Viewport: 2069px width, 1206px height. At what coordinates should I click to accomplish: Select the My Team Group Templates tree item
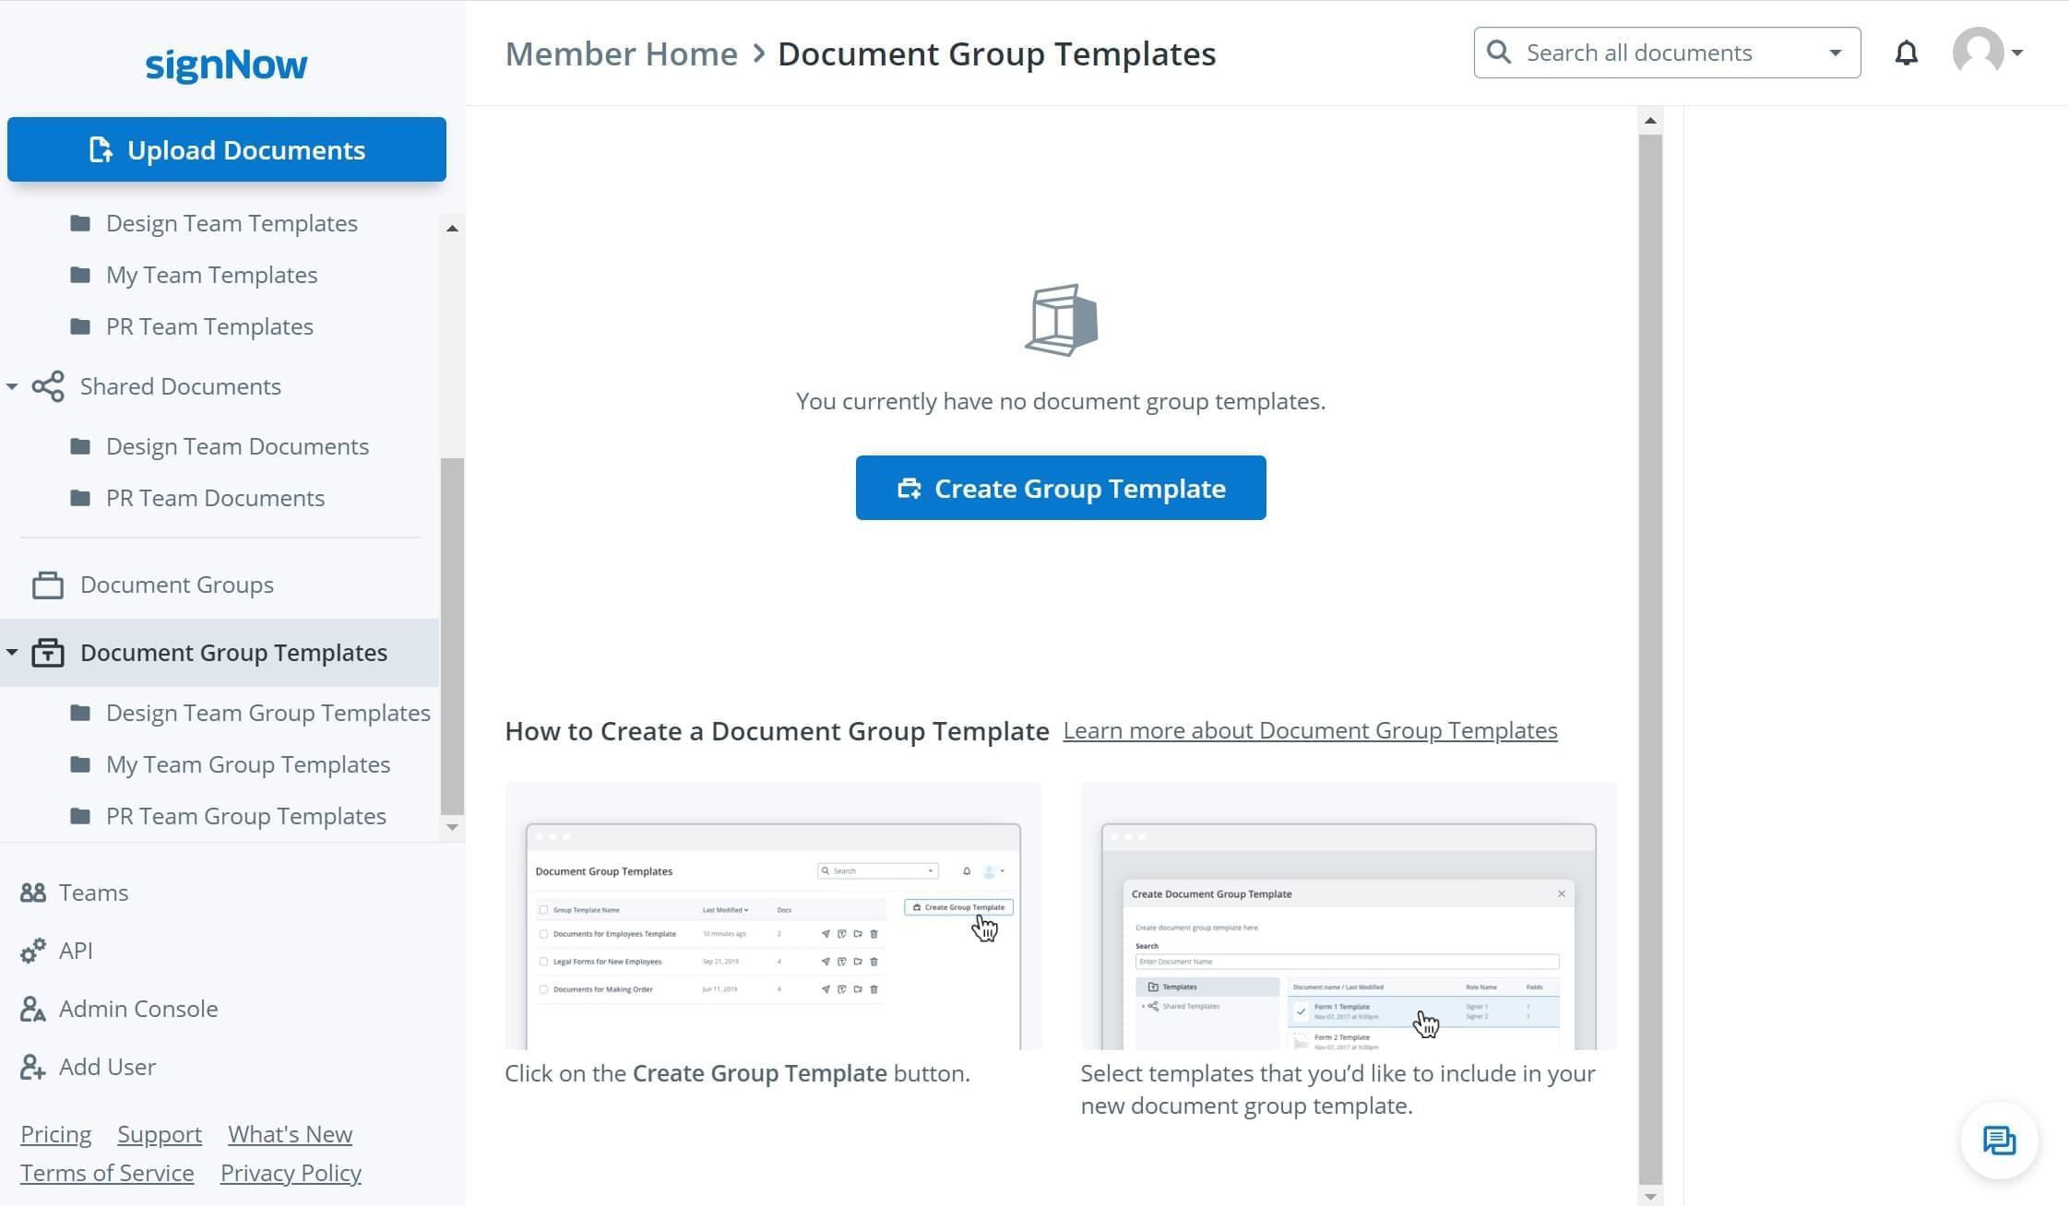tap(248, 763)
